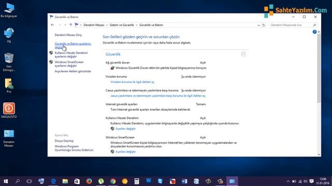Click the blue help question mark icon
Viewport: 332px width, 186px height.
pos(315,32)
